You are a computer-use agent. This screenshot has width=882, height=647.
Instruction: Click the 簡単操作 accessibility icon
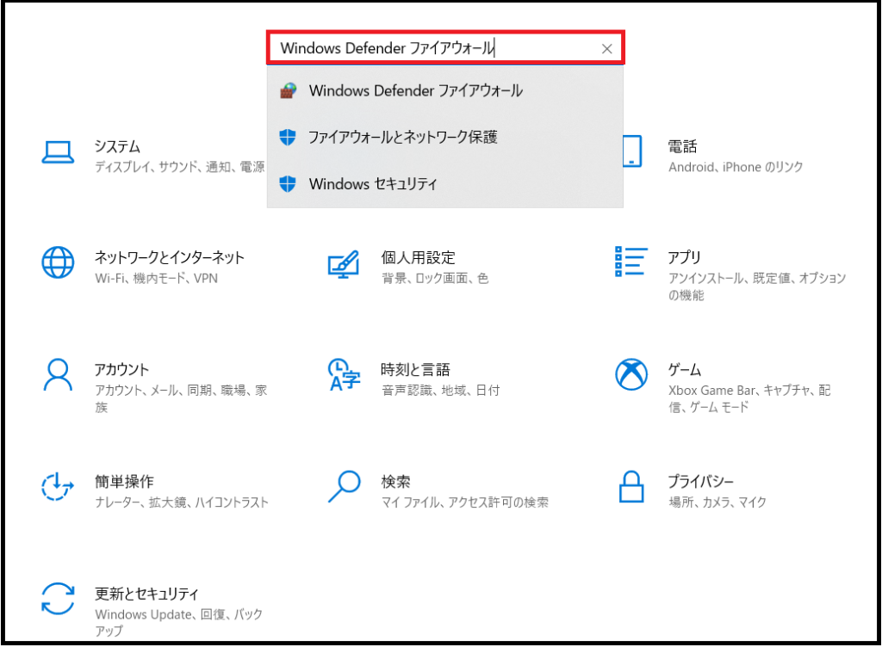[58, 486]
